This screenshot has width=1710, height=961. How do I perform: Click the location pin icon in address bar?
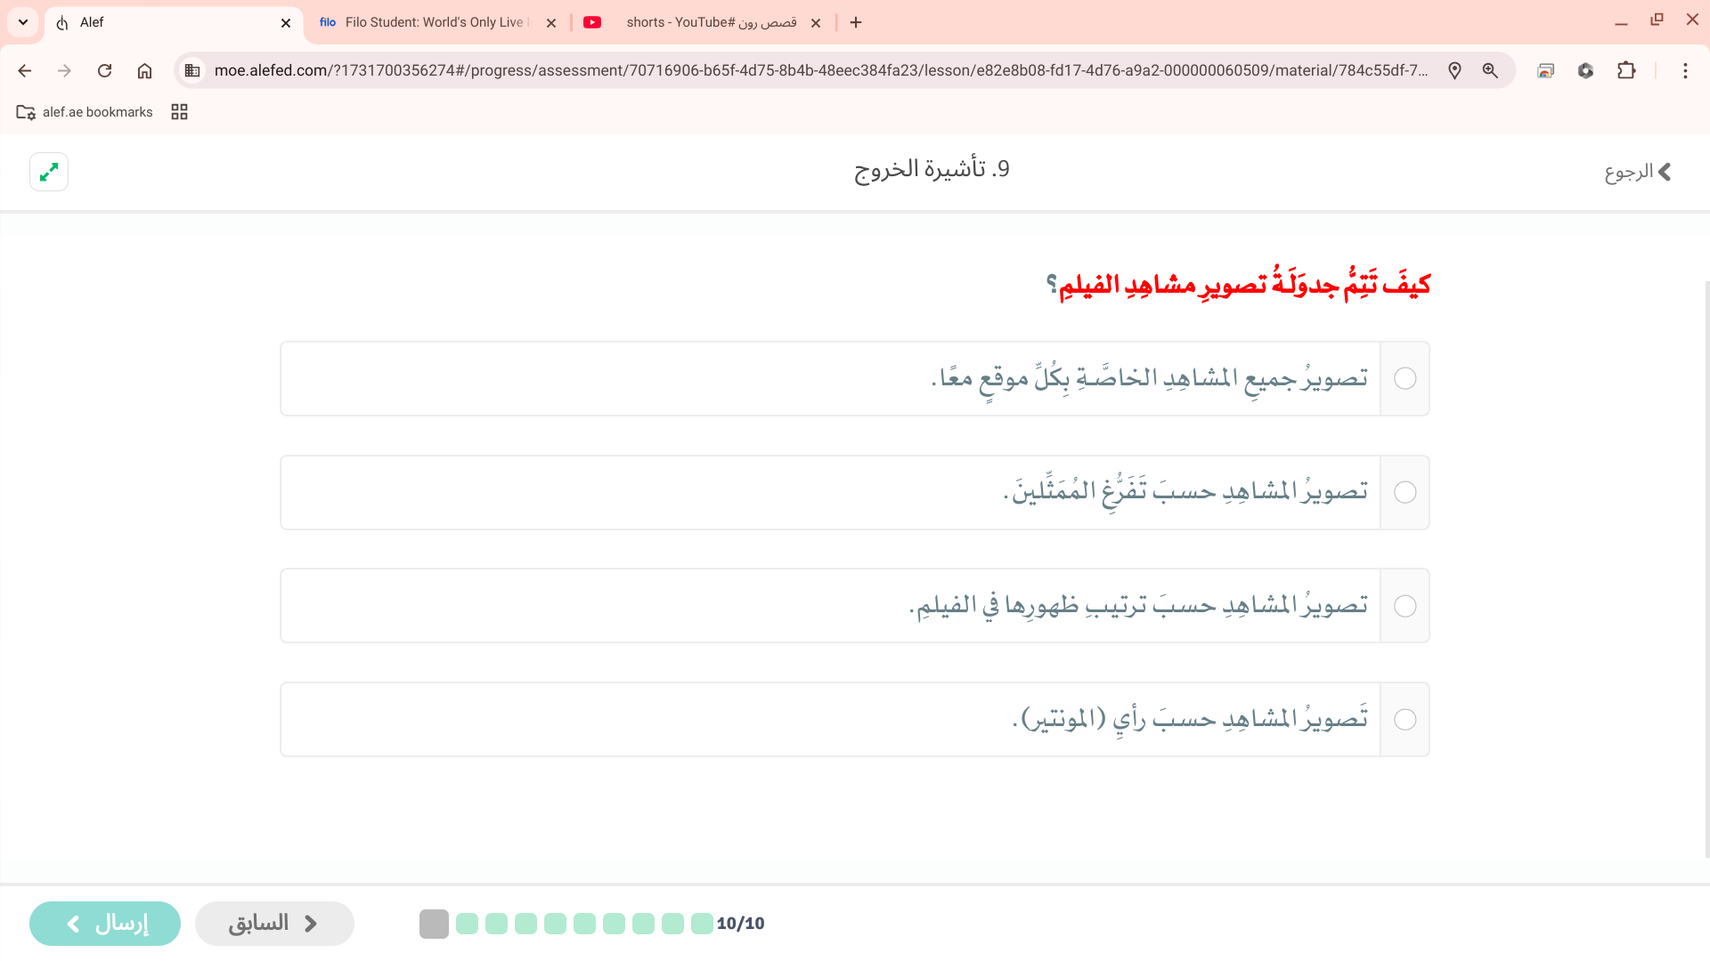point(1454,70)
